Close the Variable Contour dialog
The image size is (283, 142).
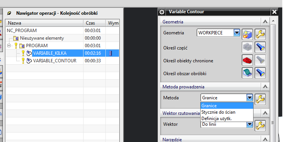pos(274,12)
